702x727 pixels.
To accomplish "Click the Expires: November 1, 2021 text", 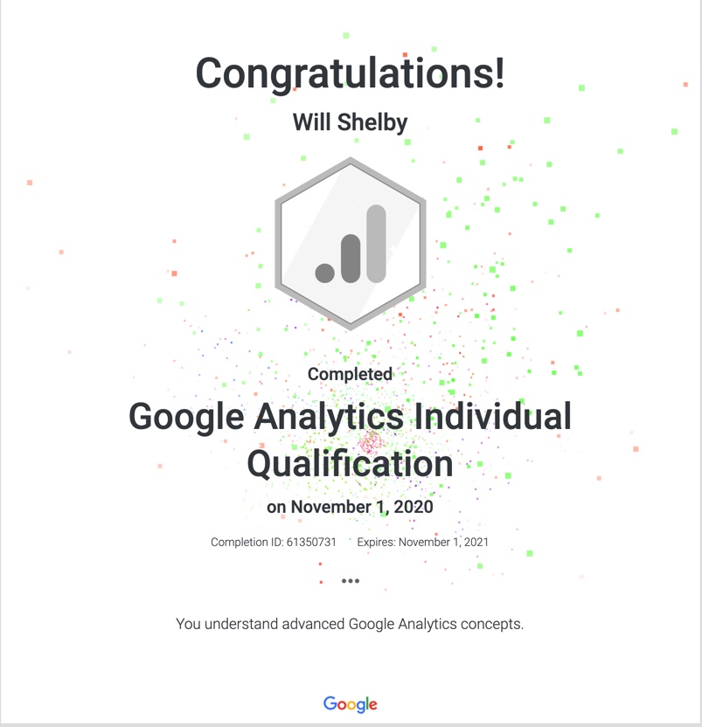I will [x=422, y=542].
